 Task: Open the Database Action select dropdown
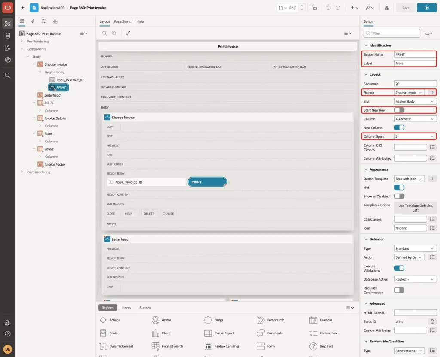point(415,279)
